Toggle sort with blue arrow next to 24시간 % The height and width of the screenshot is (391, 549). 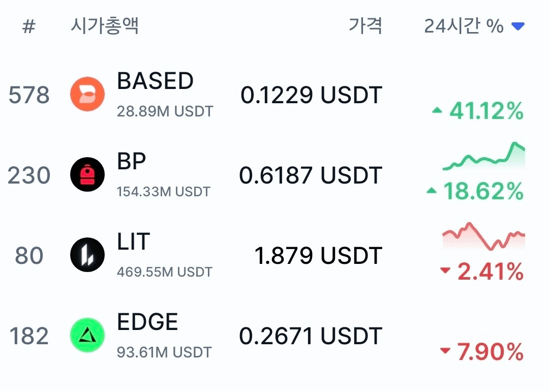[518, 26]
